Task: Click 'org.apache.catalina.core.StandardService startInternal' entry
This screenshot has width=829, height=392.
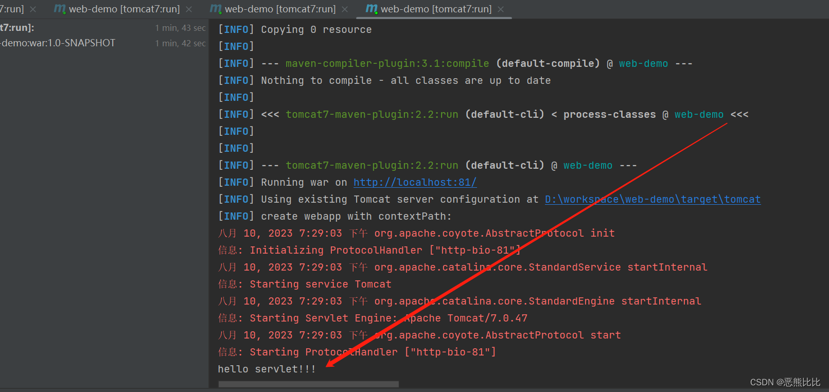Action: pyautogui.click(x=540, y=267)
